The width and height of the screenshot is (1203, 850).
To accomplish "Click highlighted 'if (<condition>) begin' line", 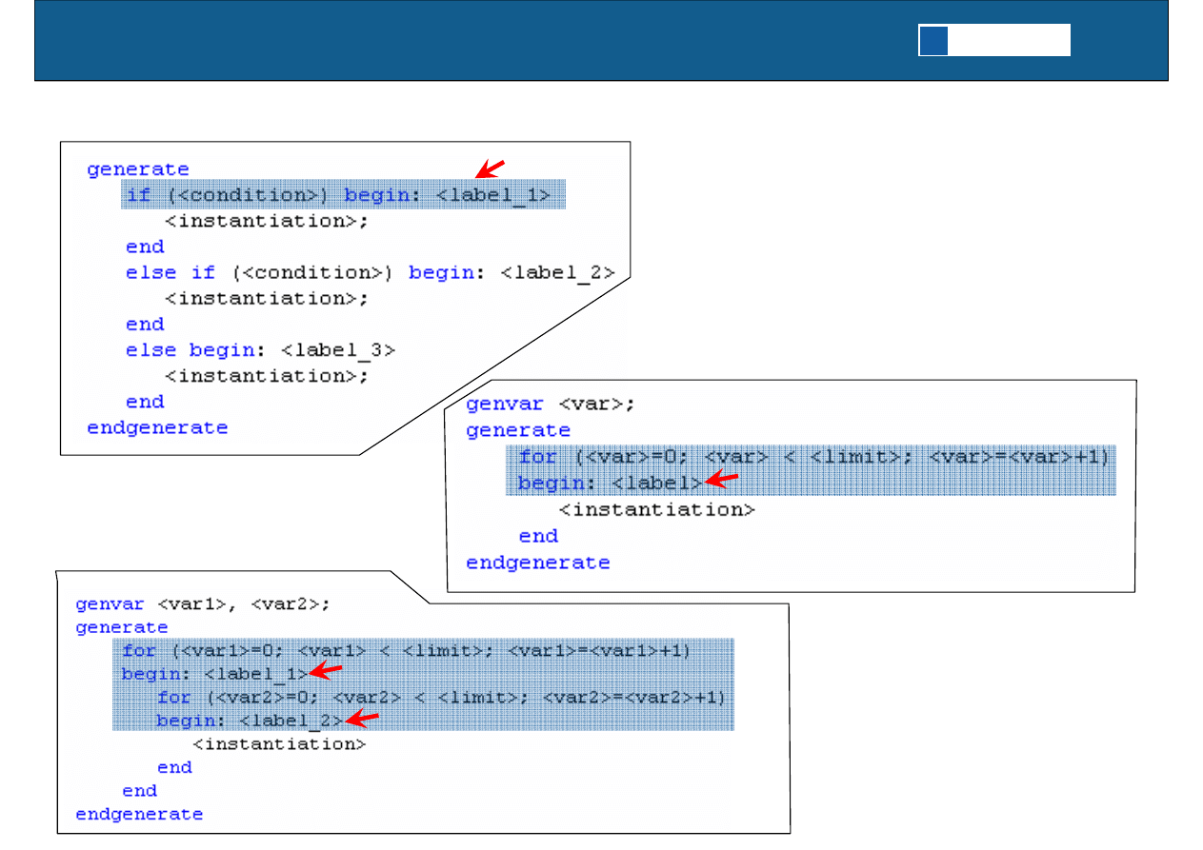I will tap(338, 195).
